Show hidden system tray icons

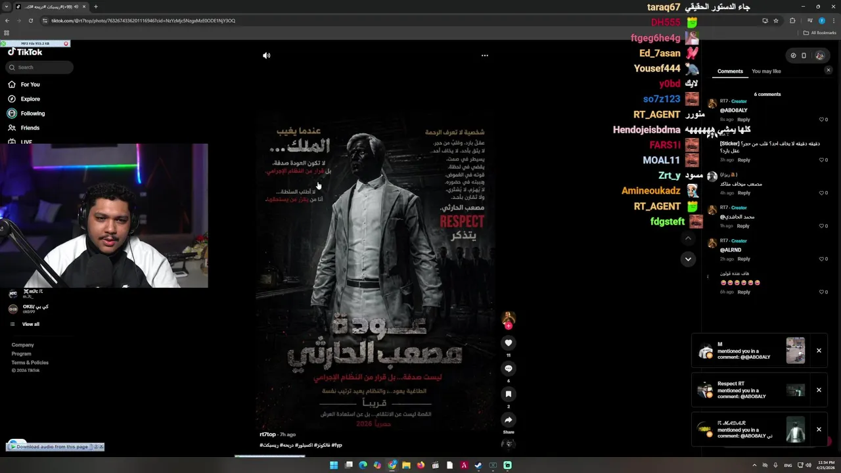[x=754, y=465]
